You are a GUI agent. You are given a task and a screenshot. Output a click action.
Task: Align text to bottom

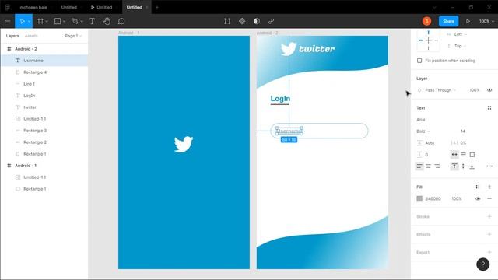click(472, 166)
